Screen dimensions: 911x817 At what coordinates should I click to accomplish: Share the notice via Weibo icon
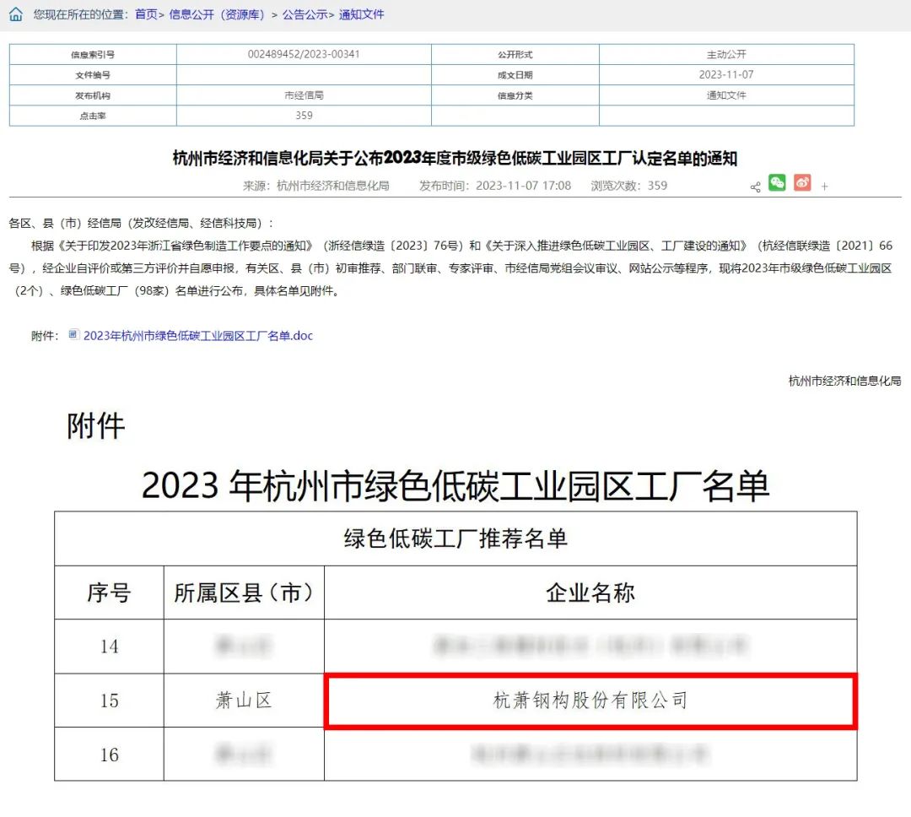(801, 182)
